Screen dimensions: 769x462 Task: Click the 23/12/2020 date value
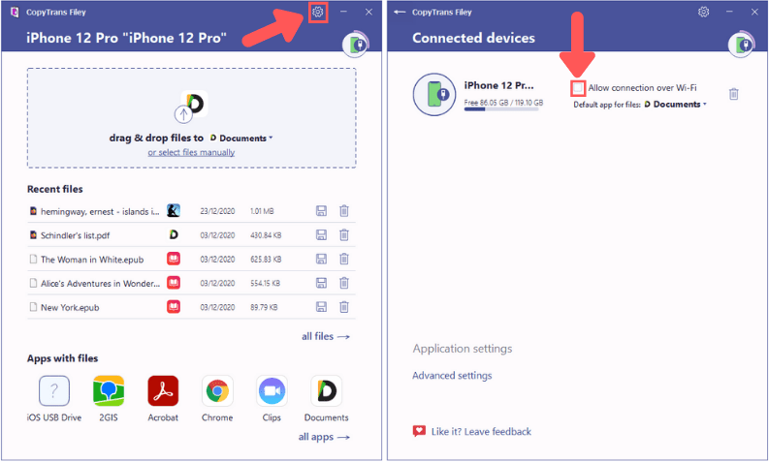(217, 211)
